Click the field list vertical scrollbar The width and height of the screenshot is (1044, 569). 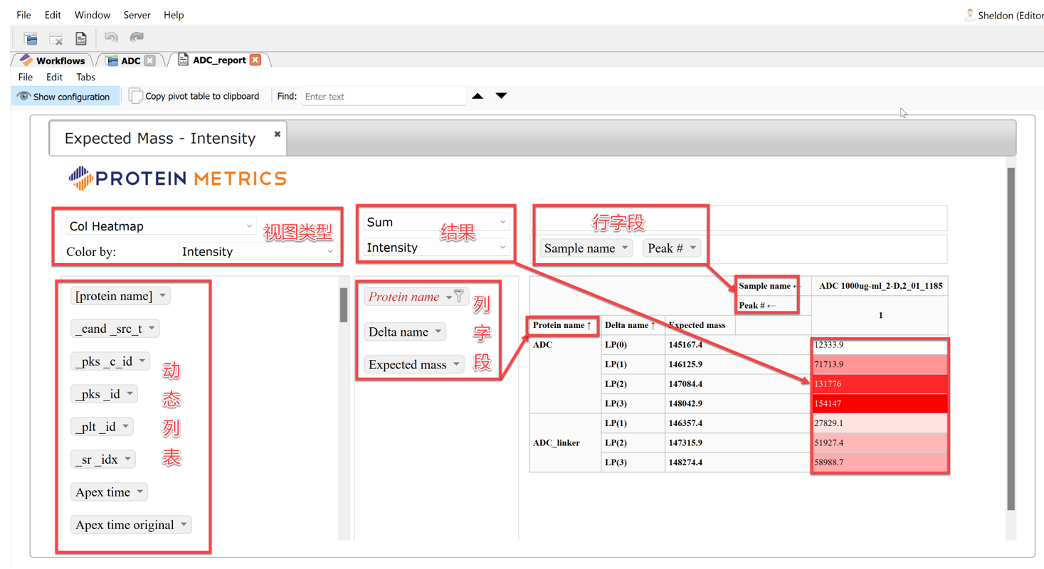coord(344,304)
